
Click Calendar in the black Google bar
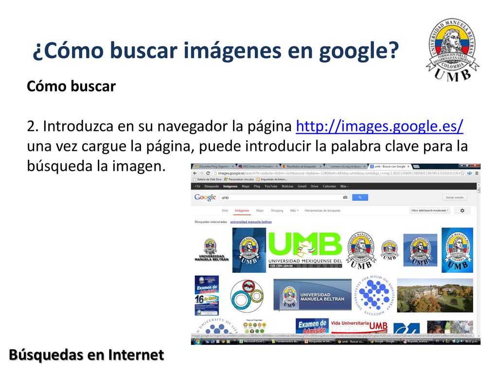point(329,187)
